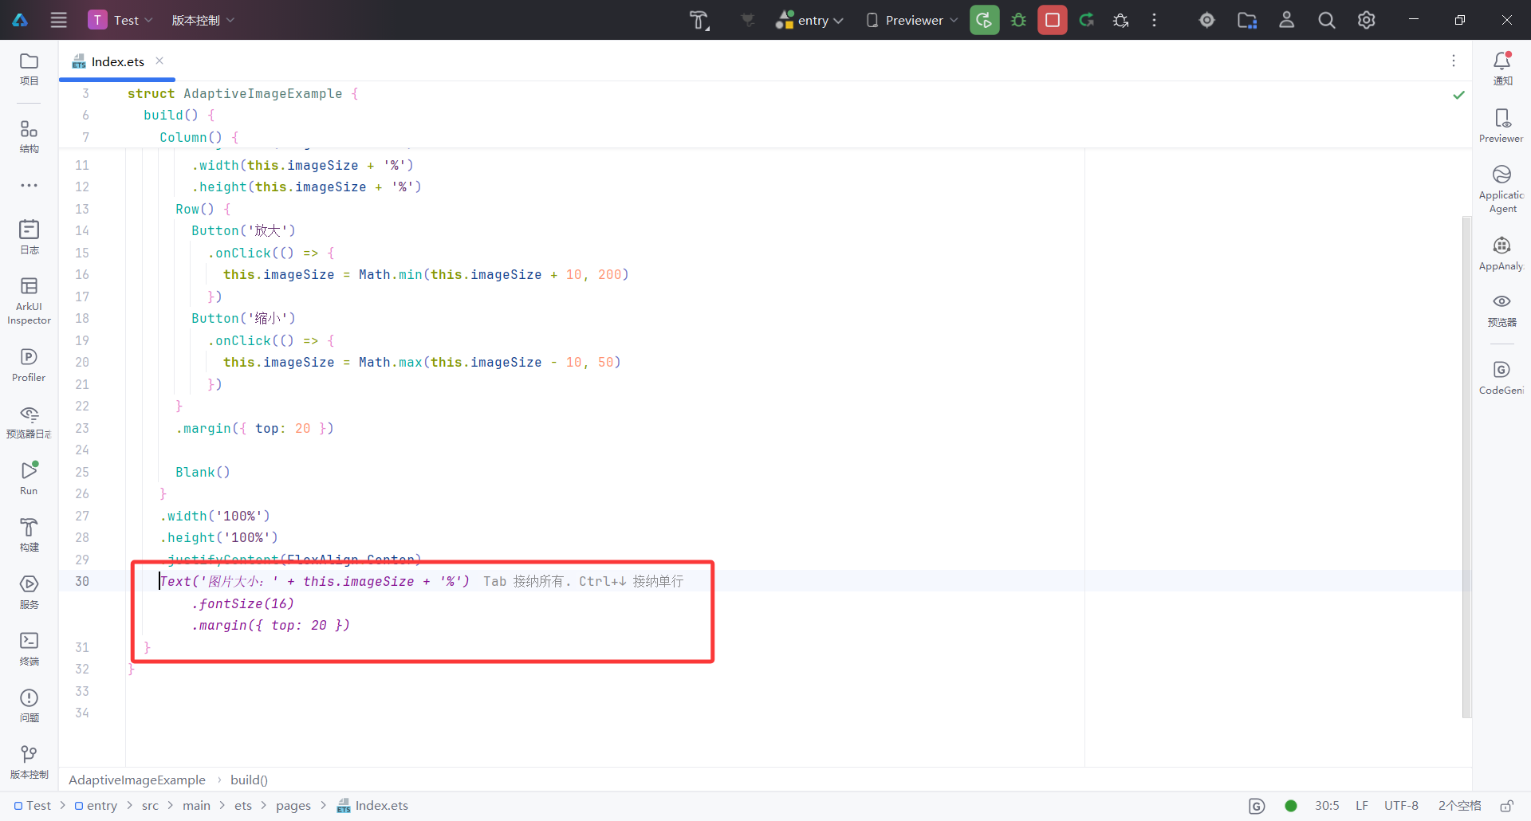Open the Problems (问题) panel

(x=29, y=705)
